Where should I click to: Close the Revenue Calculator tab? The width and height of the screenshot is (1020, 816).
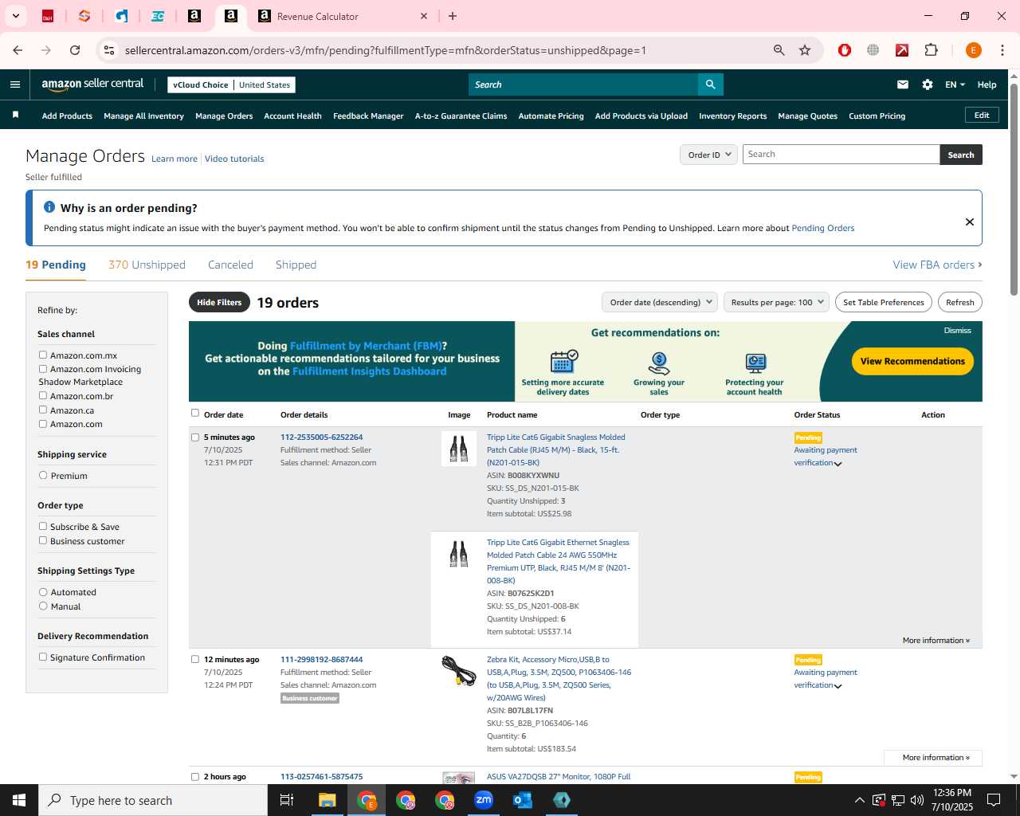[x=424, y=16]
